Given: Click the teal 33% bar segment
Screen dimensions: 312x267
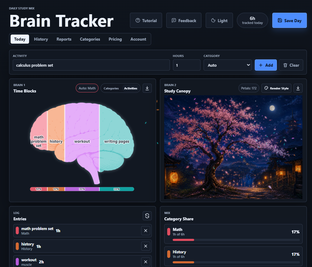Looking at the screenshot, I should [117, 189].
